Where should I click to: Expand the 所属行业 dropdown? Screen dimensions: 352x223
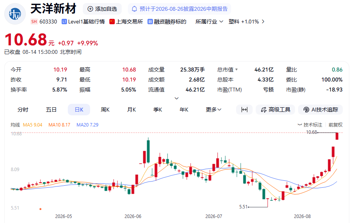(x=209, y=22)
